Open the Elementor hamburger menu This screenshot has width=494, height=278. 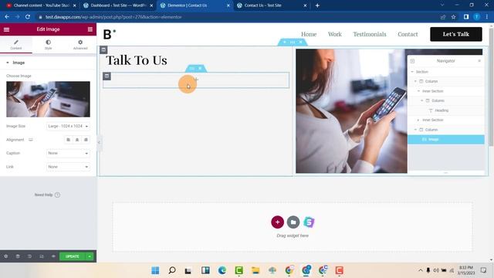tap(6, 29)
